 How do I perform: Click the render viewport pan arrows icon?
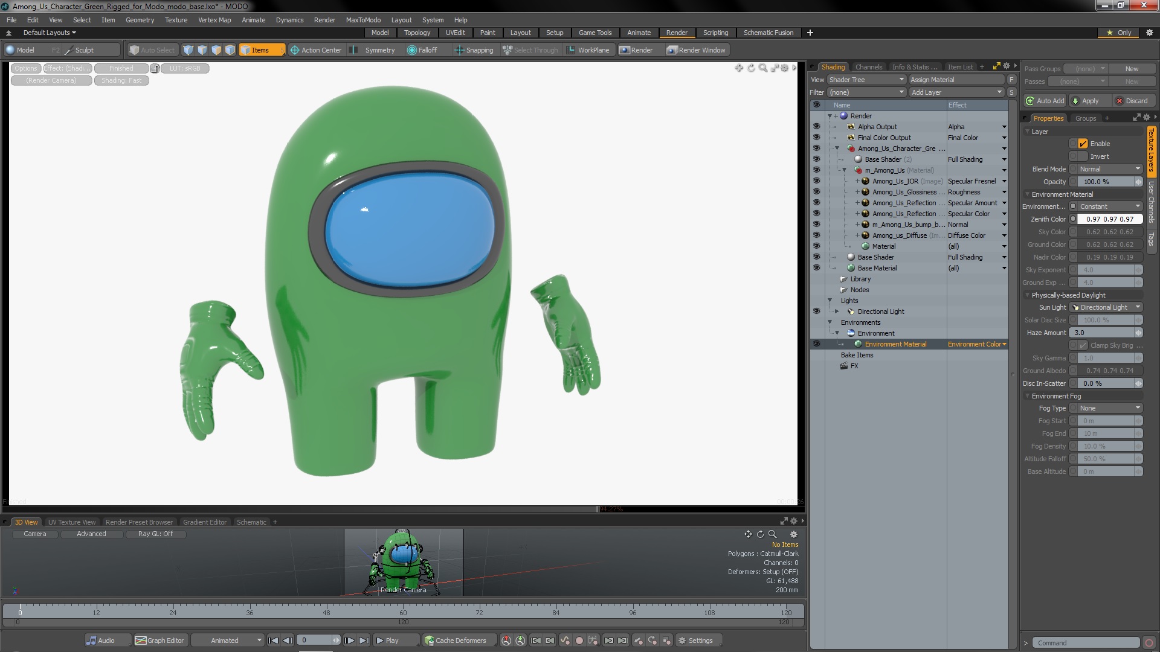pyautogui.click(x=739, y=68)
